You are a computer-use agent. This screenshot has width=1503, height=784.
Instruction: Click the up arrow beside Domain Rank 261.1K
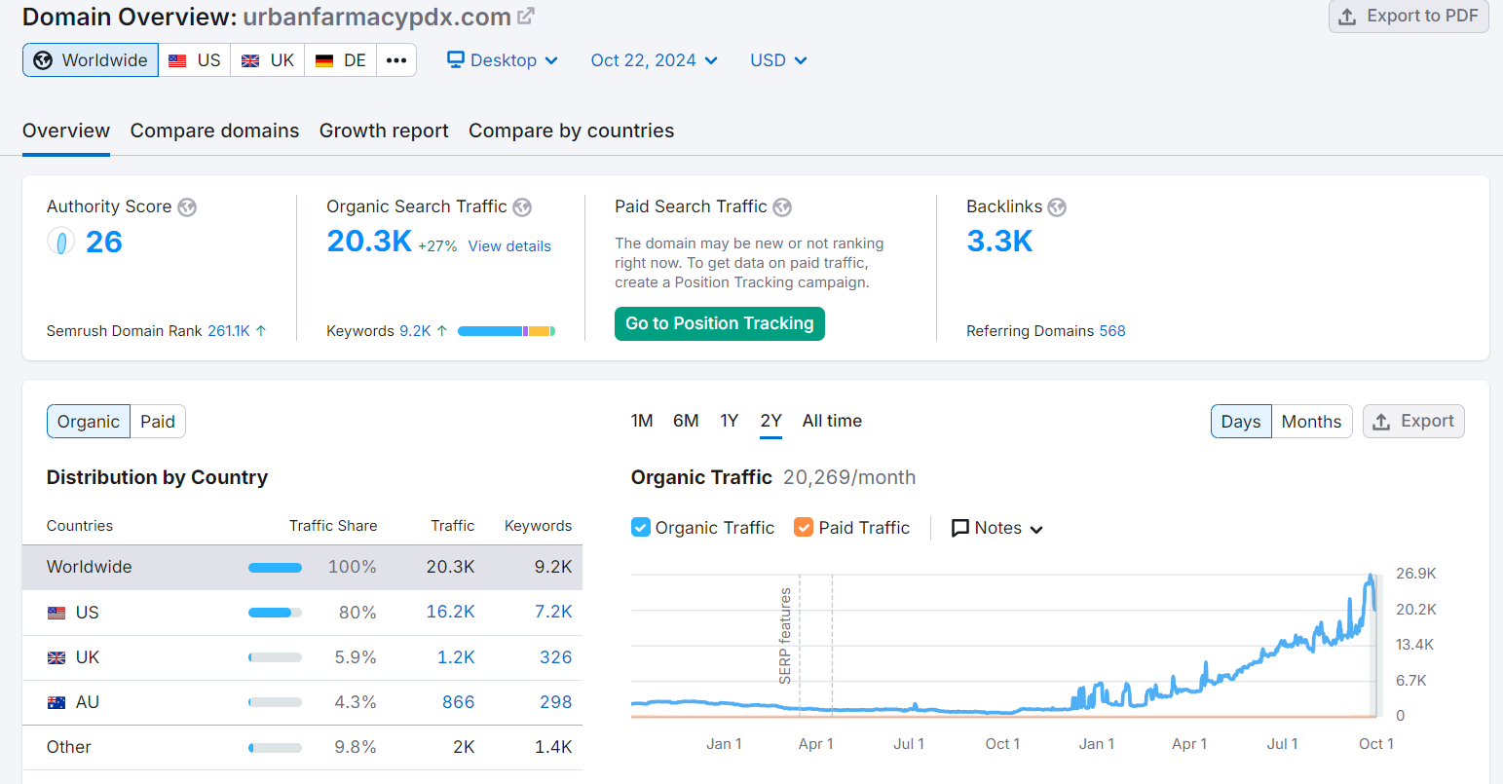point(261,331)
